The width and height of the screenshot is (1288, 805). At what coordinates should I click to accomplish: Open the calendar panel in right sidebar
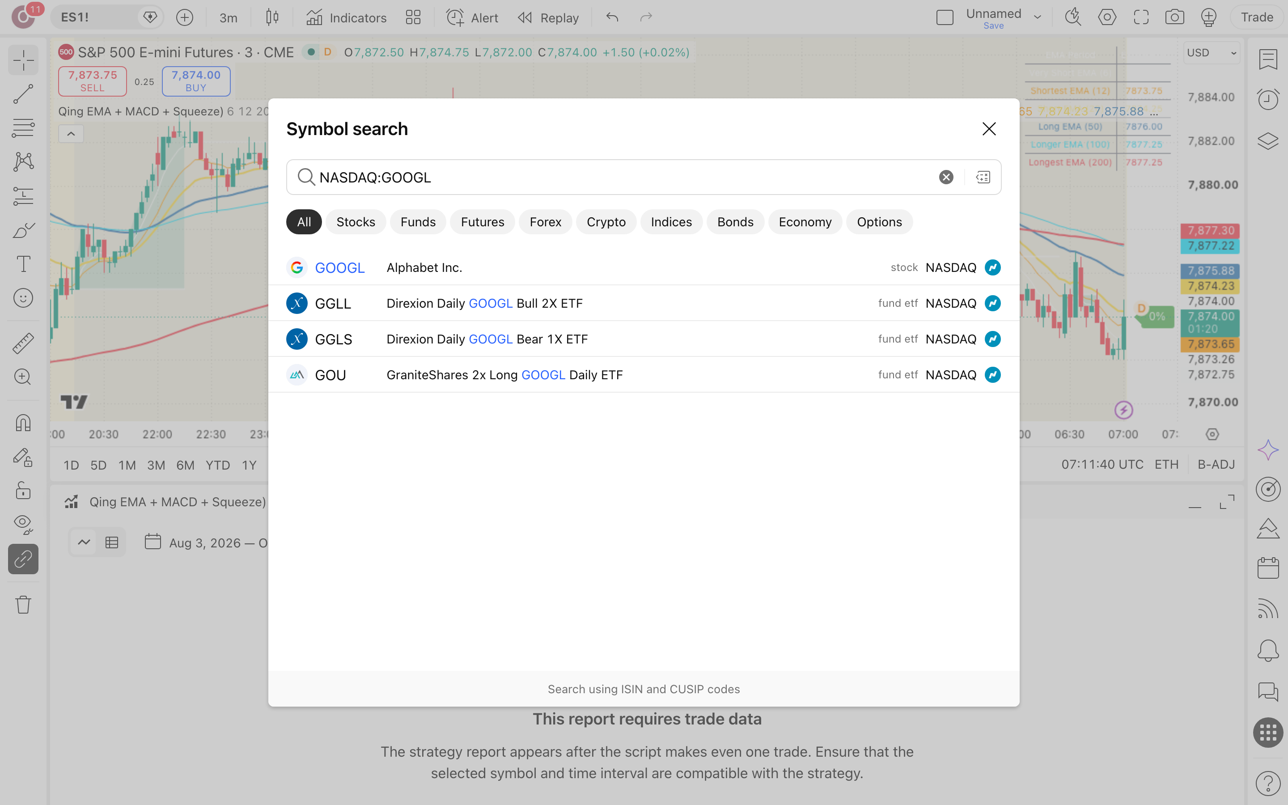pos(1268,568)
